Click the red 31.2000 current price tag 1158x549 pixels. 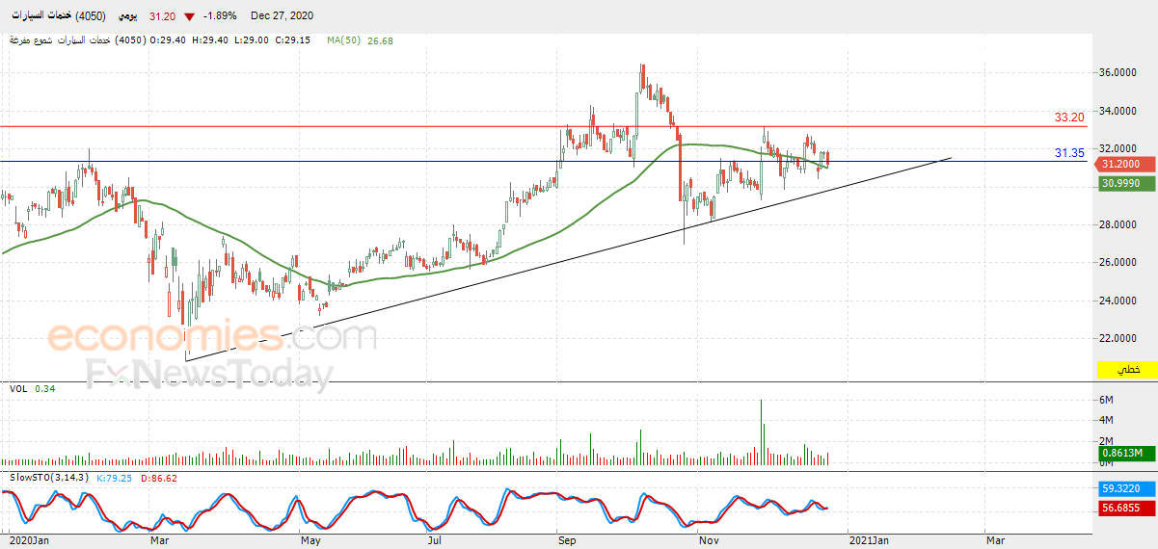click(x=1124, y=165)
